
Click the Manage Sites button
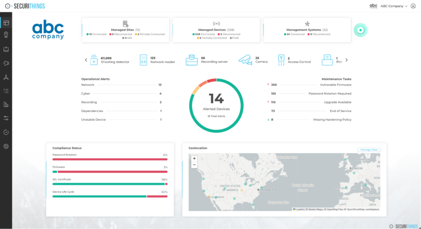(x=369, y=150)
